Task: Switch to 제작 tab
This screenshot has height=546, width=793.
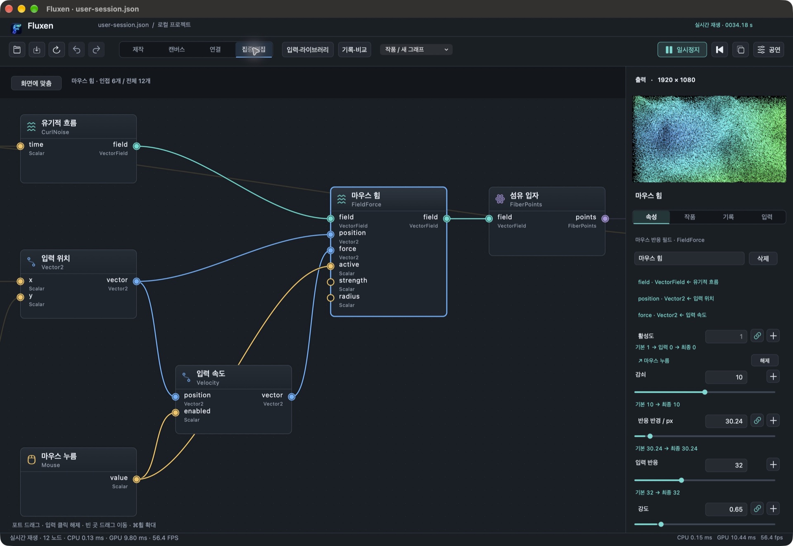Action: click(138, 50)
